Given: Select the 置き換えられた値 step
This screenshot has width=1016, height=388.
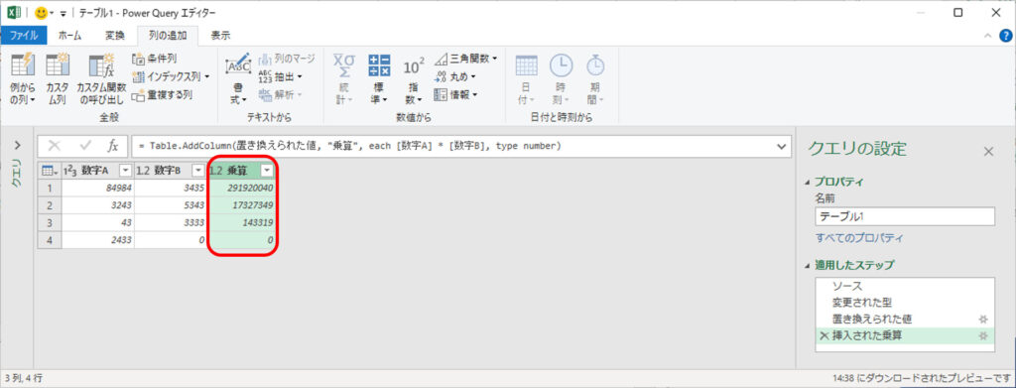Looking at the screenshot, I should (905, 319).
